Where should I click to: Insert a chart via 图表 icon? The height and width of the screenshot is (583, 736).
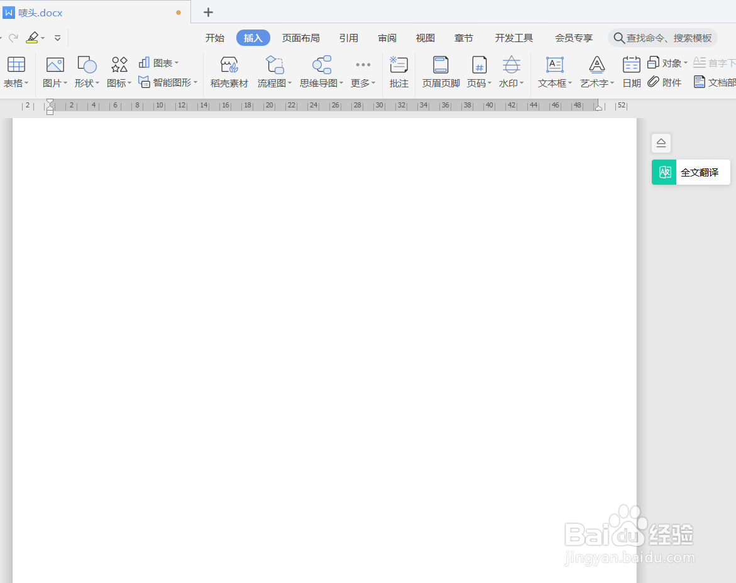144,62
